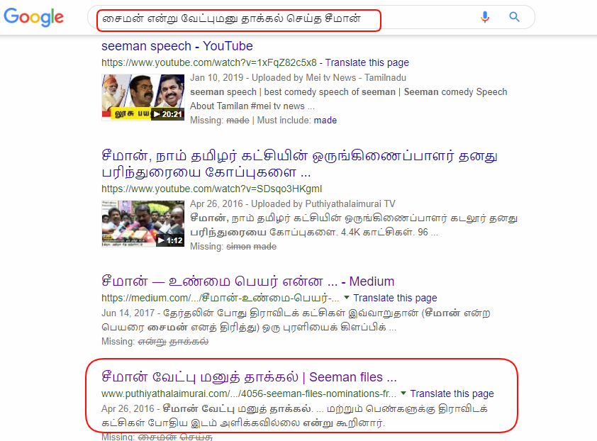Image resolution: width=597 pixels, height=441 pixels.
Task: Click the play badge showing 1:12
Action: coord(169,240)
